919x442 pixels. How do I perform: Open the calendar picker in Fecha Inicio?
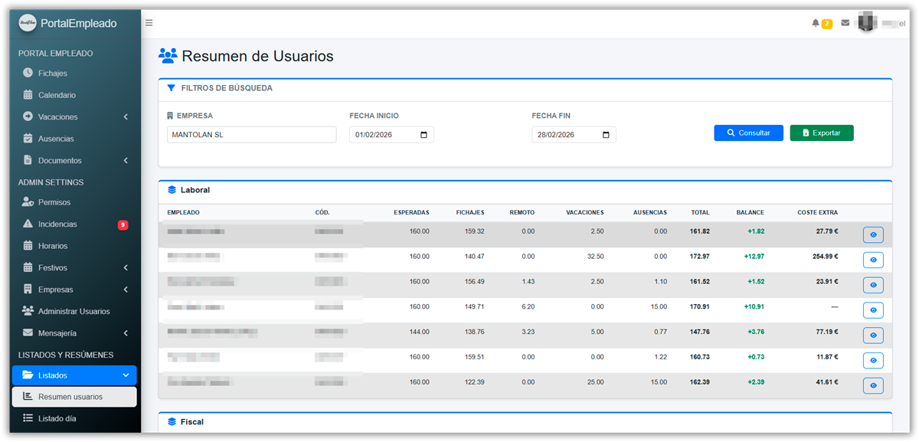(x=424, y=135)
